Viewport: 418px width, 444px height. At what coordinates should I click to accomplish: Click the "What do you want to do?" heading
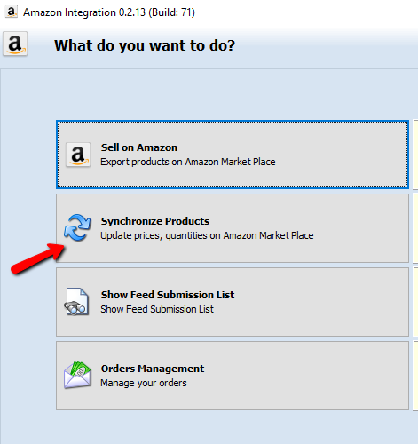tap(145, 45)
